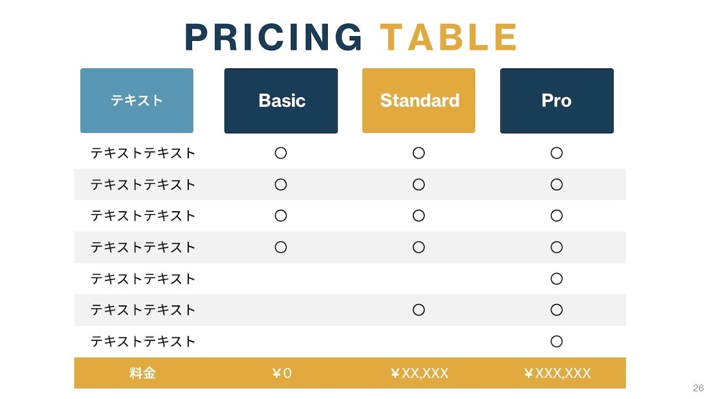Viewport: 709px width, 399px height.
Task: Click the 料金 label in the bottom row
Action: coord(142,373)
